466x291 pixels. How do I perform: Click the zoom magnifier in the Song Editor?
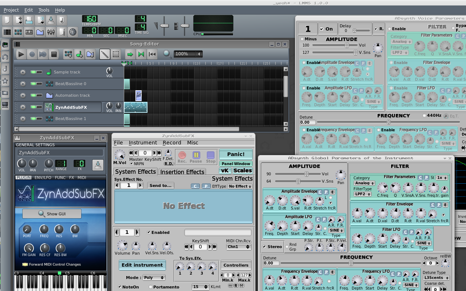[167, 54]
